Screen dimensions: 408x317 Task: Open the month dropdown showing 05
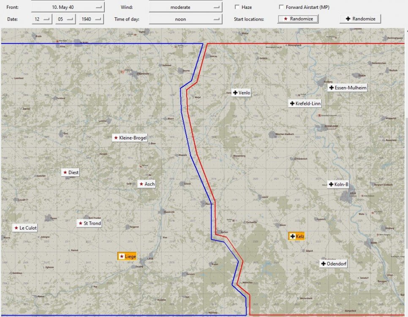click(65, 19)
